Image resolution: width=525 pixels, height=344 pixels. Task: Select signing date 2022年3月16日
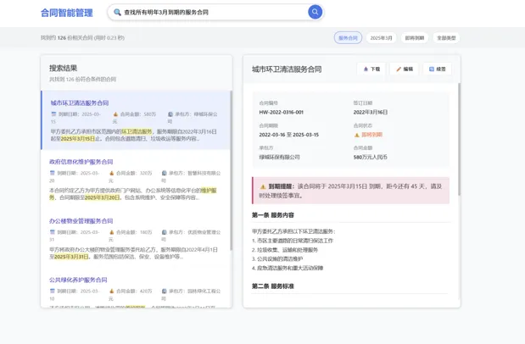tap(371, 112)
